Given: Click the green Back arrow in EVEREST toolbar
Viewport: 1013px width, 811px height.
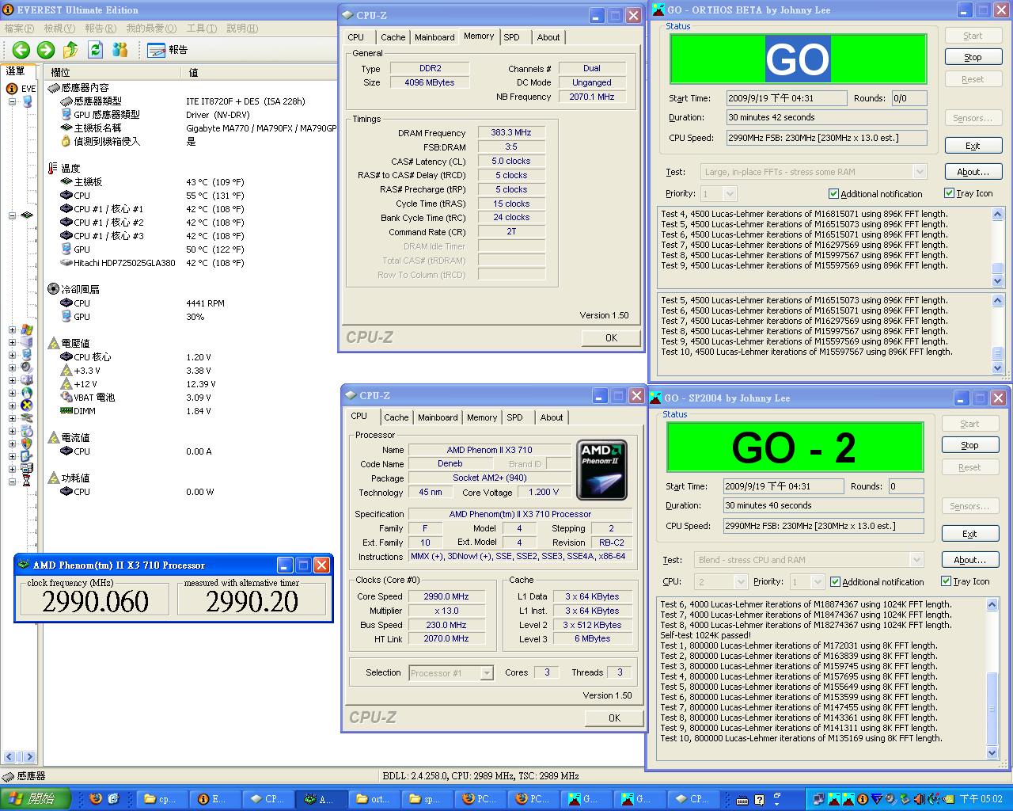Looking at the screenshot, I should 21,50.
